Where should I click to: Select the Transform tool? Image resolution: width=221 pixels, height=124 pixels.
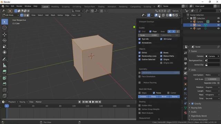point(4,52)
